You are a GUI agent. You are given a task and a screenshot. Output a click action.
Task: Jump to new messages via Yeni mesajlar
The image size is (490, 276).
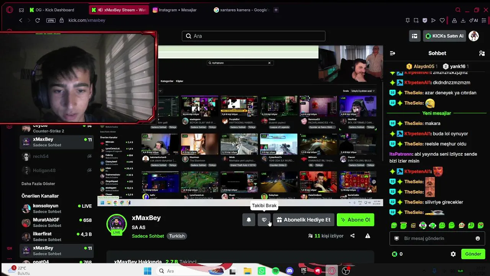(437, 113)
